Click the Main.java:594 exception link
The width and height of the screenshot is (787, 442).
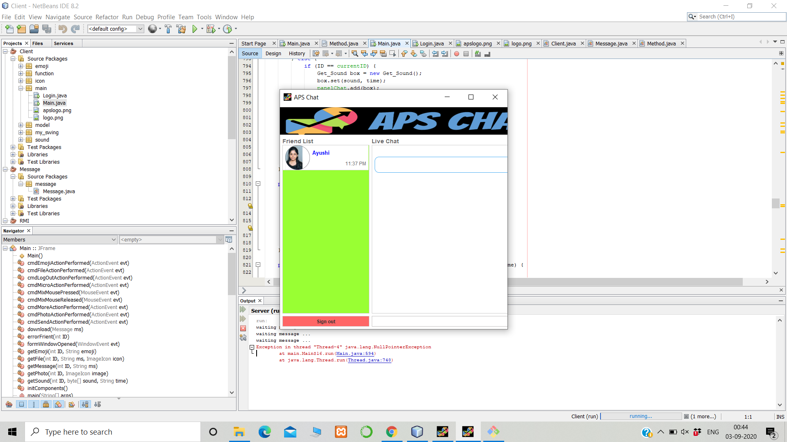(x=354, y=354)
